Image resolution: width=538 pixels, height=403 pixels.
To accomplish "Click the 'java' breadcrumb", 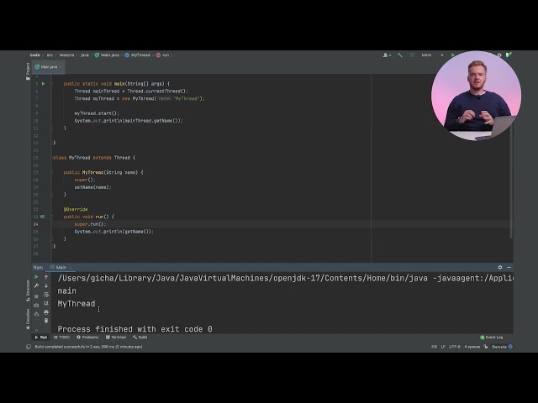I will point(85,55).
